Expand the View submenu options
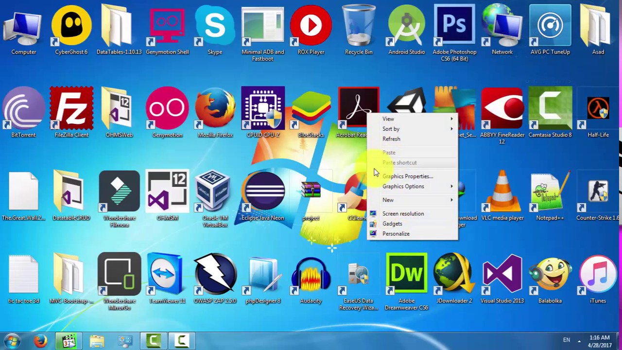This screenshot has width=622, height=350. coord(388,119)
